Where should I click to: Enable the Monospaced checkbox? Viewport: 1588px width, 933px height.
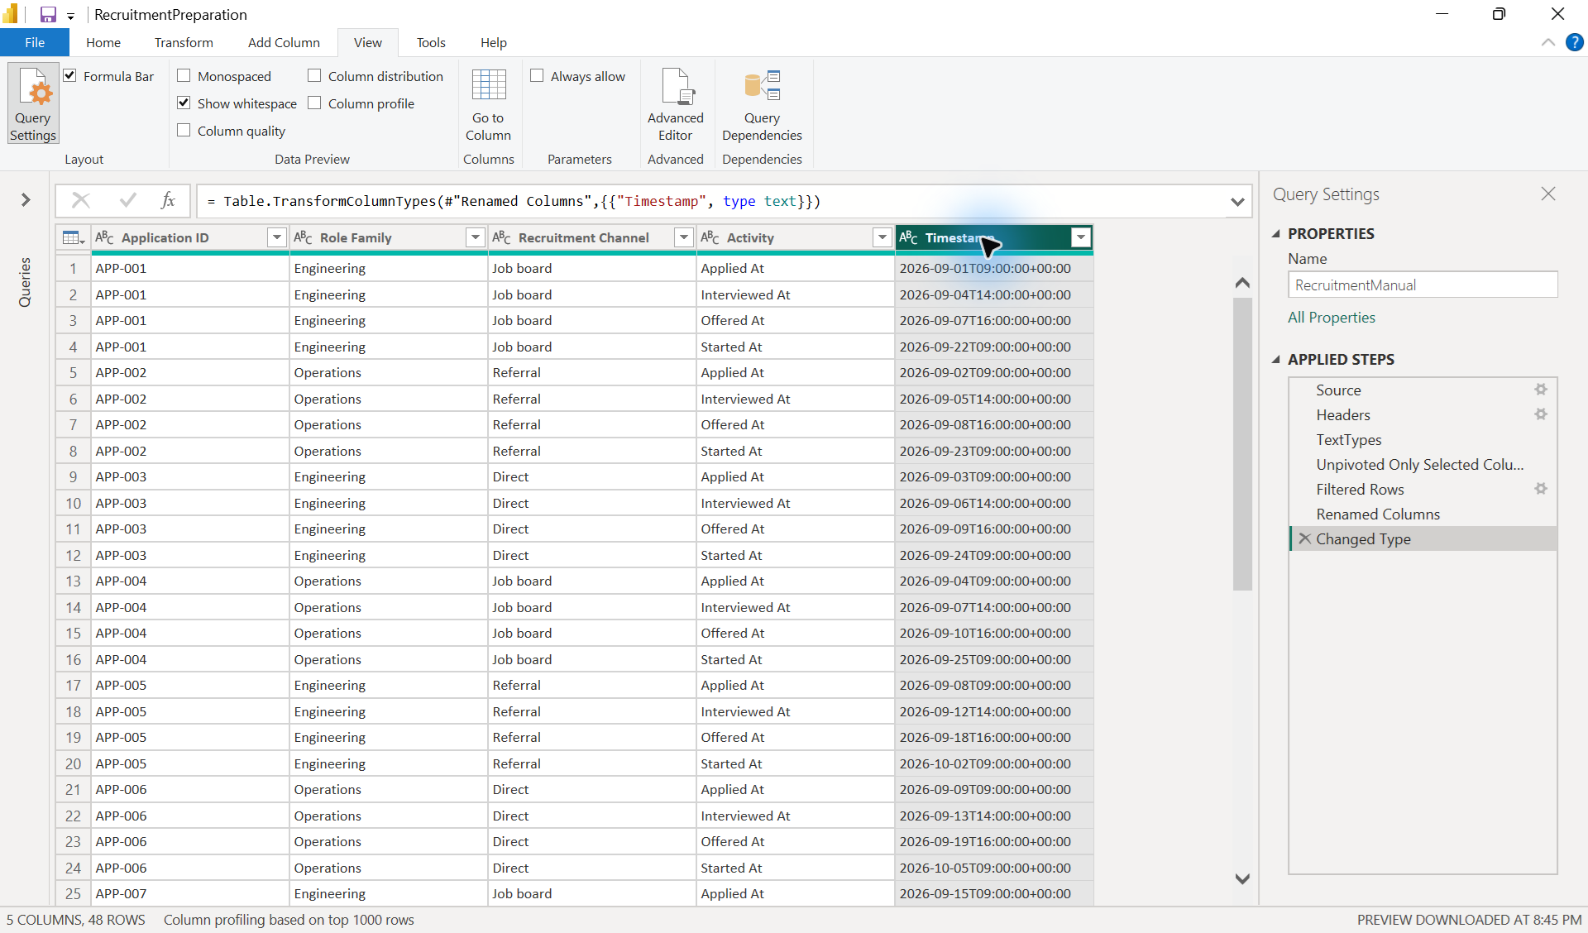click(184, 76)
